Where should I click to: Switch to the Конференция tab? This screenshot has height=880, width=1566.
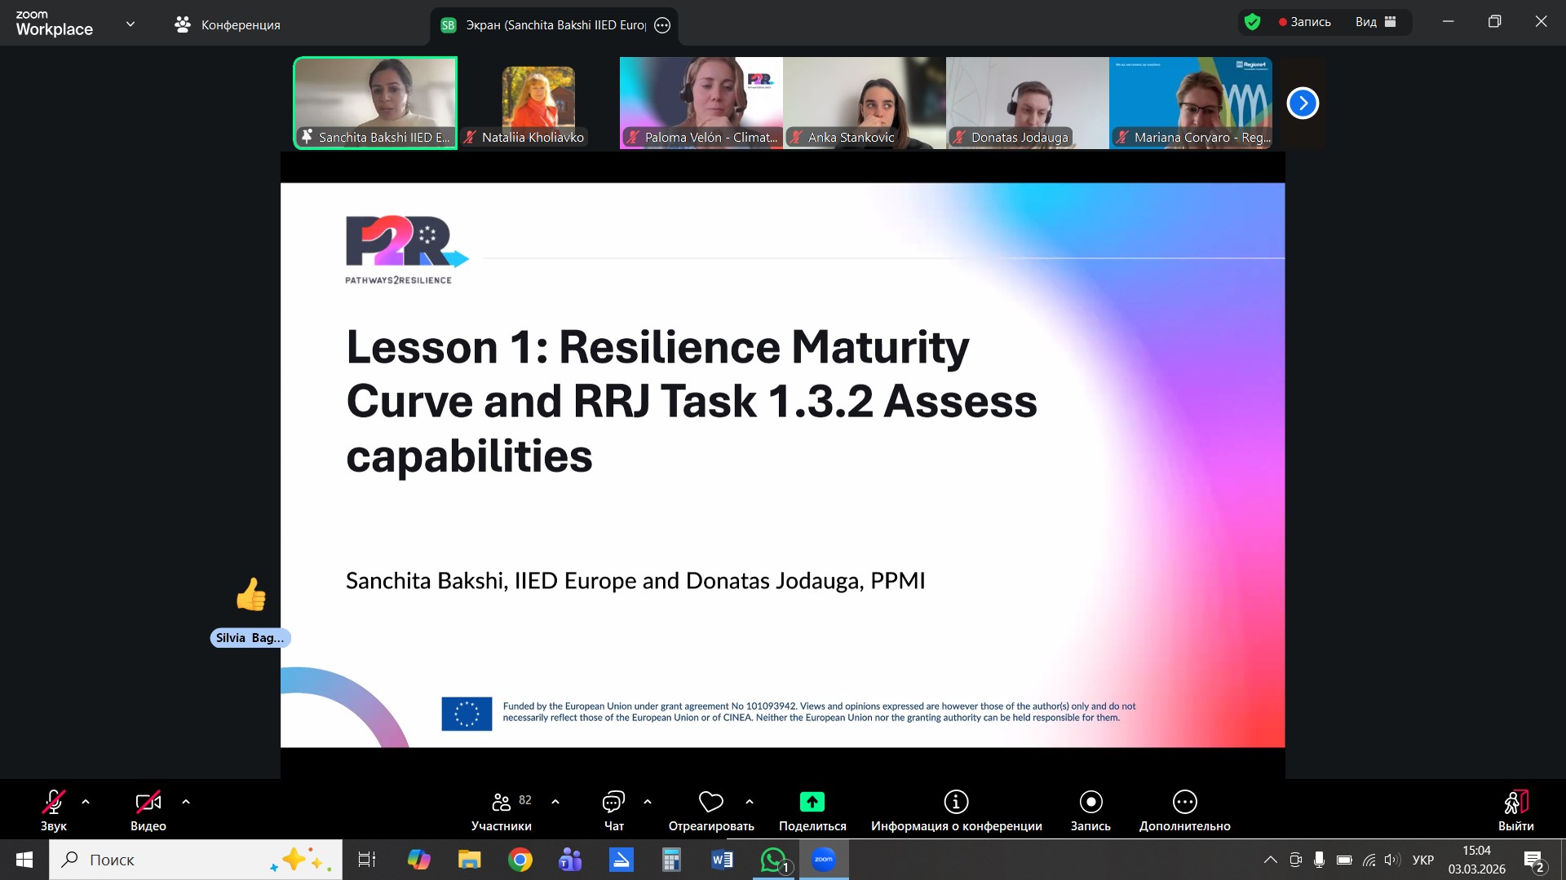click(228, 24)
